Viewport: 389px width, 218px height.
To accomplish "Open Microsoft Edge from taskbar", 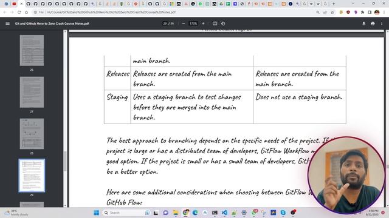I will (195, 213).
